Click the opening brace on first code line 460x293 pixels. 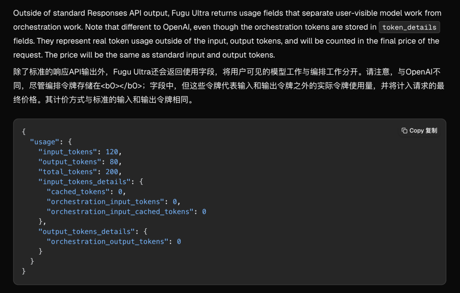point(24,132)
